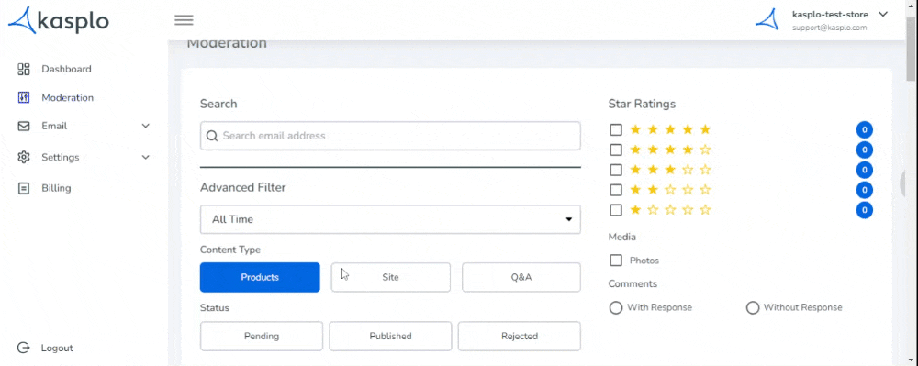Filter by Rejected status

520,336
